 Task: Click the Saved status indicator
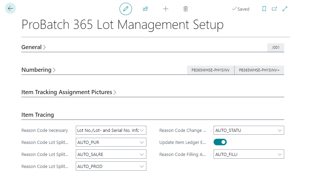[x=240, y=9]
